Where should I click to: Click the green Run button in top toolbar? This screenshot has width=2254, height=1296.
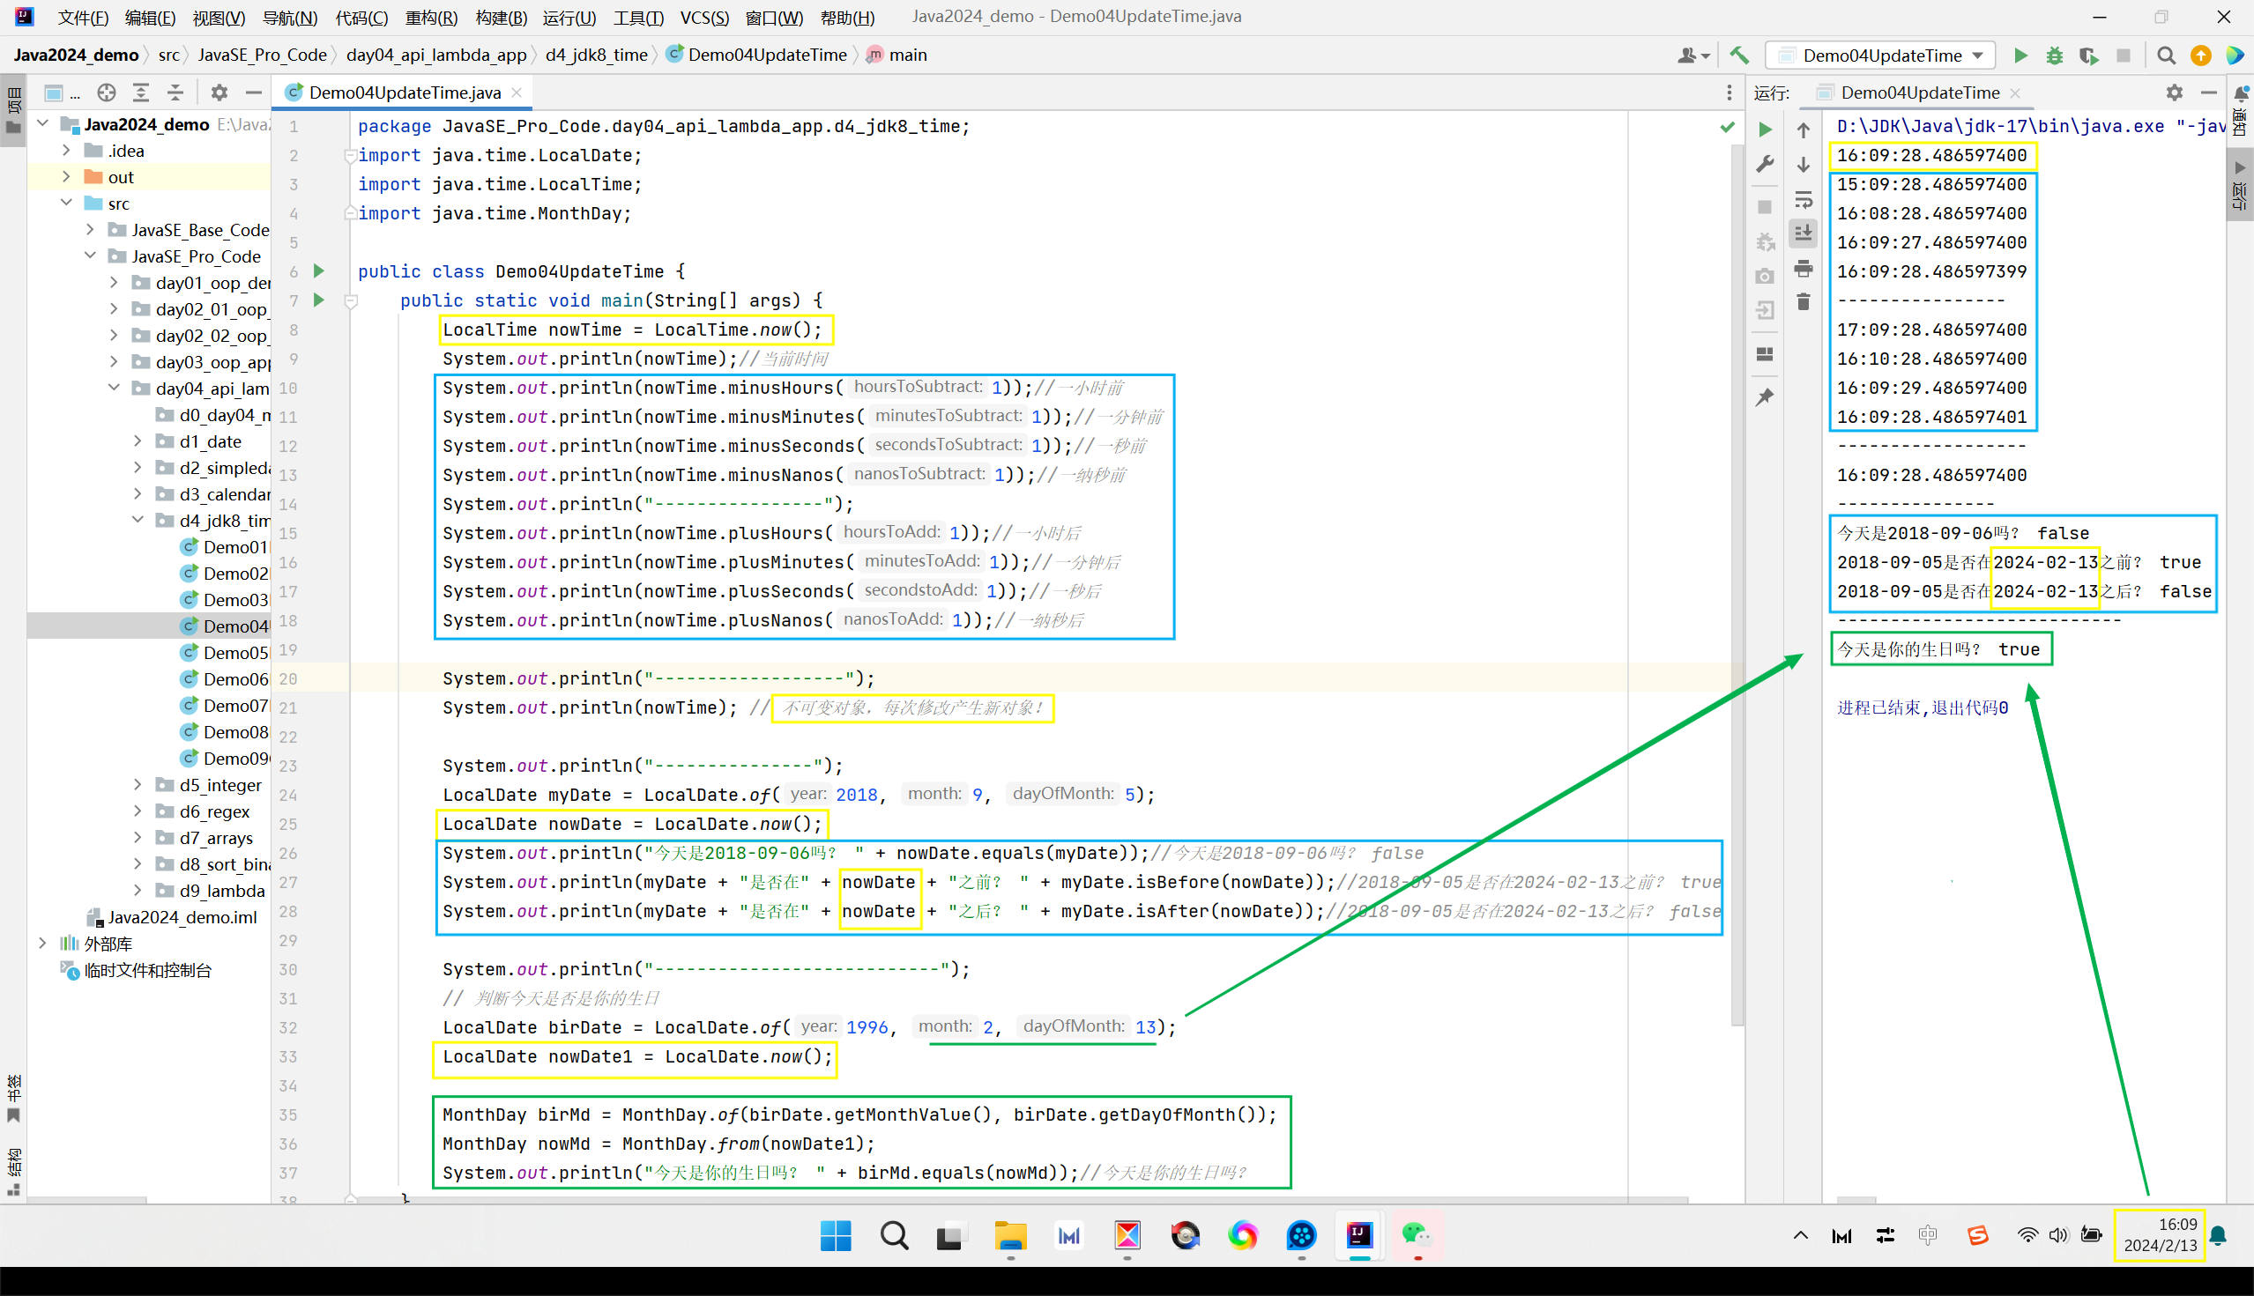pos(2020,56)
